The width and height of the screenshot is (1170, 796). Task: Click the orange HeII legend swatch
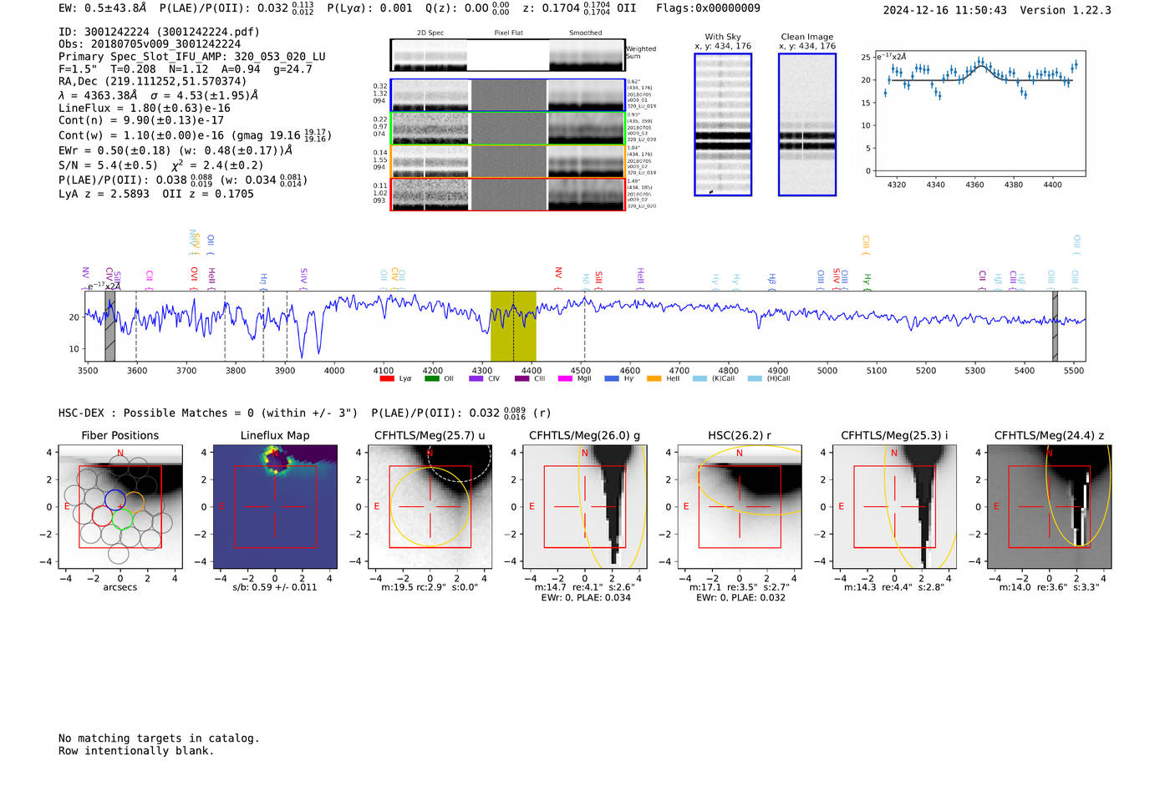[654, 378]
